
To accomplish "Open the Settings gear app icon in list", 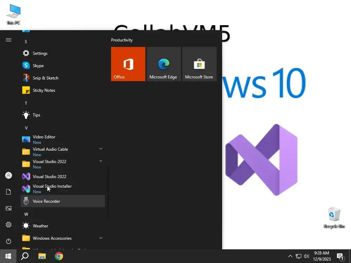I will tap(26, 53).
